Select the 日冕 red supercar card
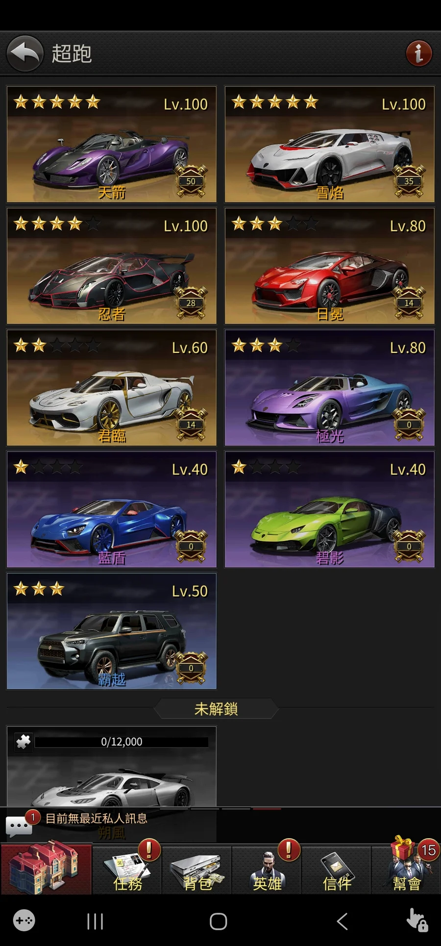Image resolution: width=441 pixels, height=946 pixels. (330, 266)
